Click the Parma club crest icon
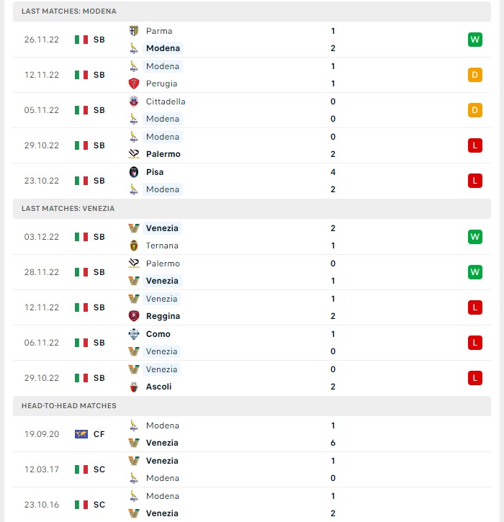This screenshot has width=504, height=522. point(134,31)
